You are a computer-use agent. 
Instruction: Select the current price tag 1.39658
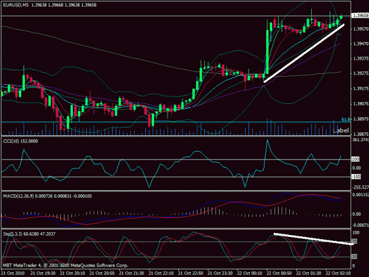pos(360,15)
